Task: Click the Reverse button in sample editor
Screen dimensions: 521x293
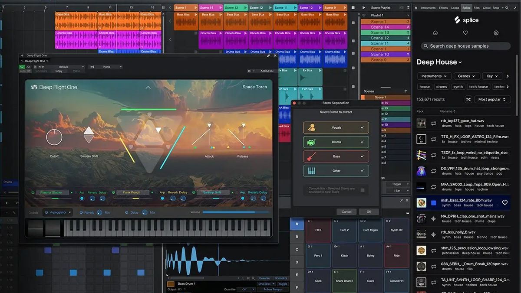Action: tap(264, 278)
